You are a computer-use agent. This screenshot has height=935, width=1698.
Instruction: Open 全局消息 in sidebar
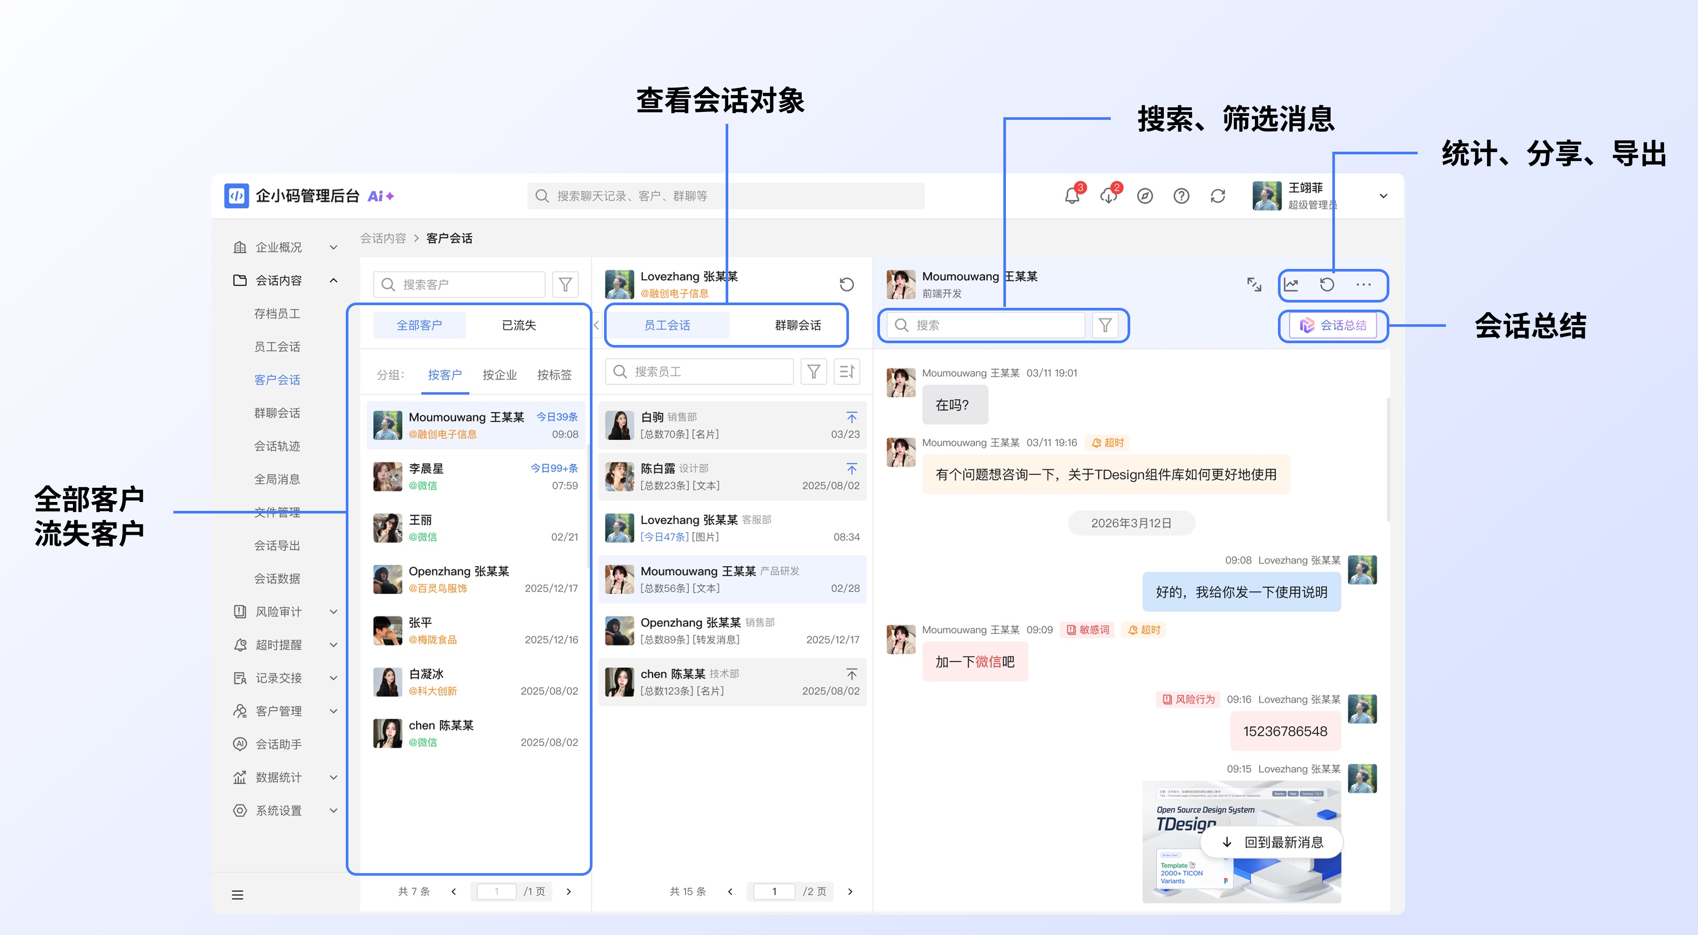pos(277,479)
